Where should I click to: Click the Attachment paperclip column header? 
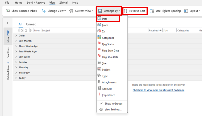[31, 30]
